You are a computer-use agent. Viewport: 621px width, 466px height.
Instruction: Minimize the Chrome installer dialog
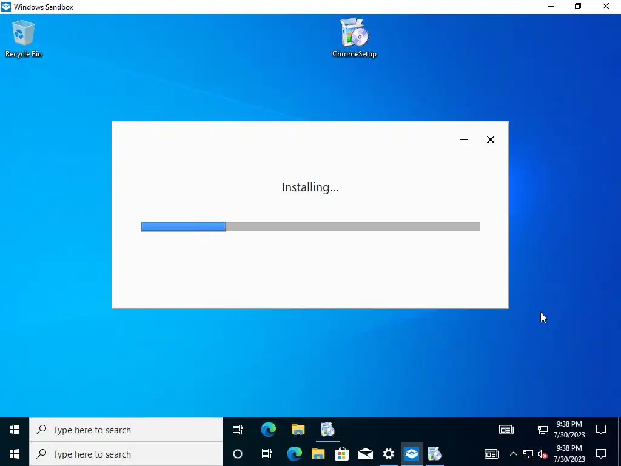click(x=464, y=140)
